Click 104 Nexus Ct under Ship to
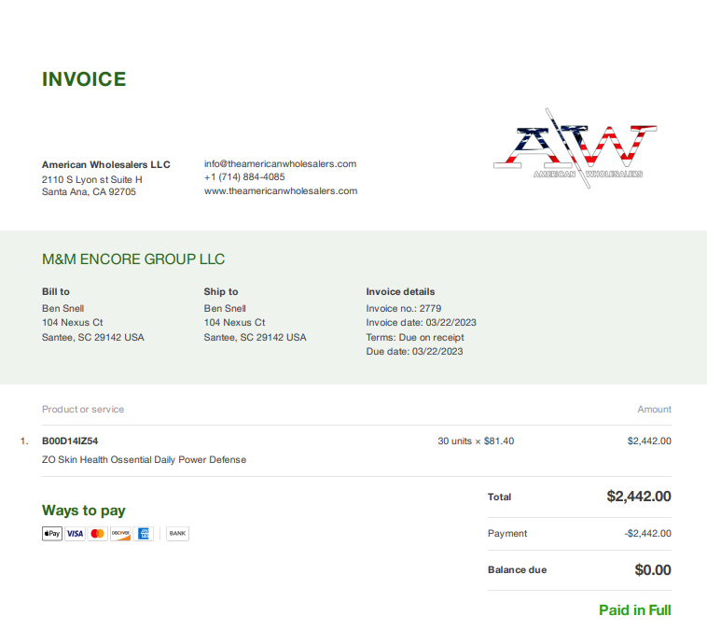Screen dimensions: 707x644 coord(234,322)
